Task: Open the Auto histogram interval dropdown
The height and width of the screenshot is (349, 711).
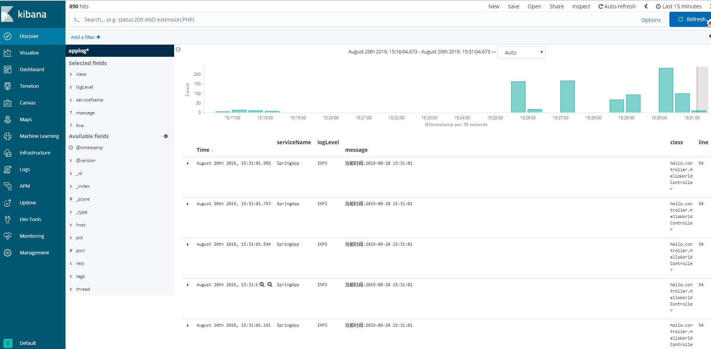Action: [x=521, y=52]
